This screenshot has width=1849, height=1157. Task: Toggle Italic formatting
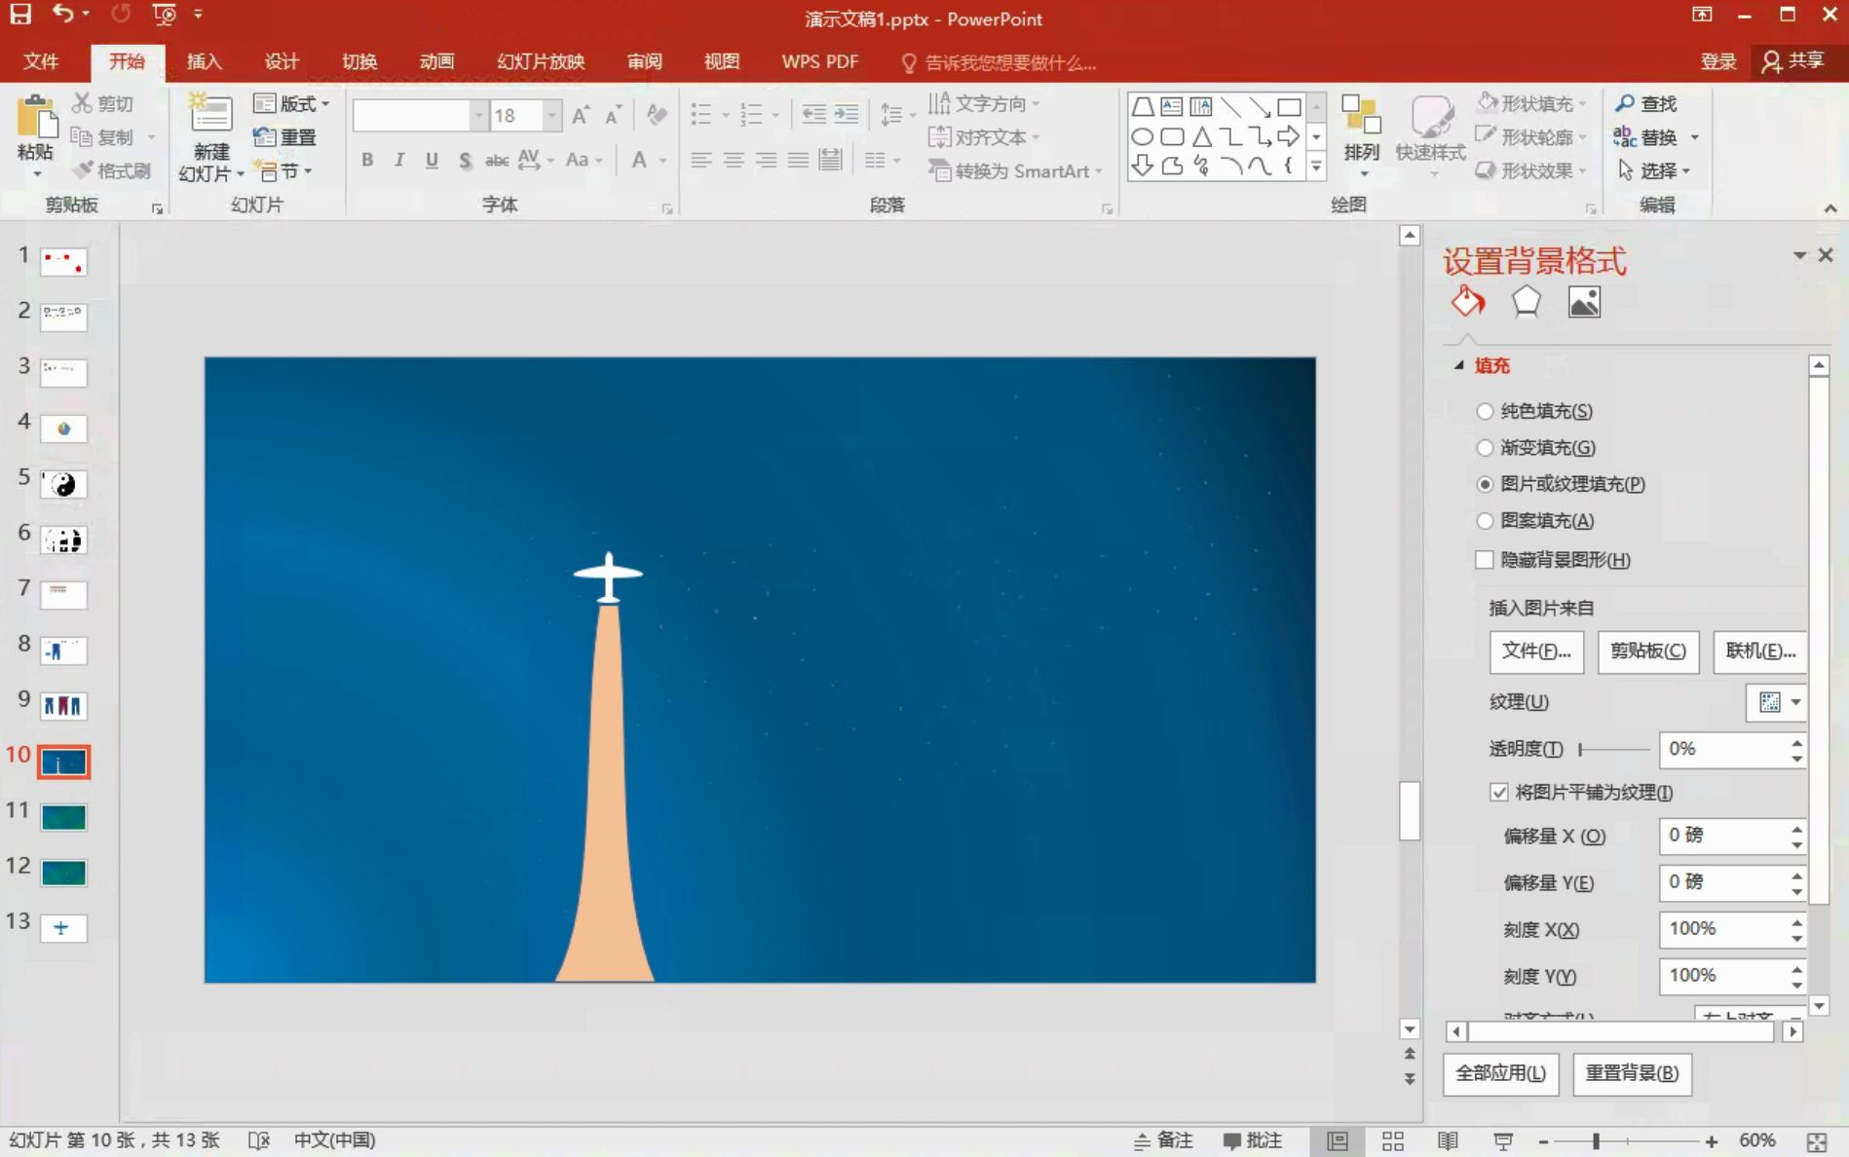click(399, 160)
